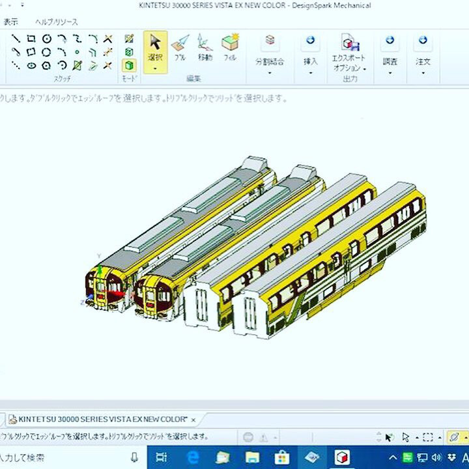
Task: Click the box selection marquee icon
Action: pyautogui.click(x=428, y=437)
